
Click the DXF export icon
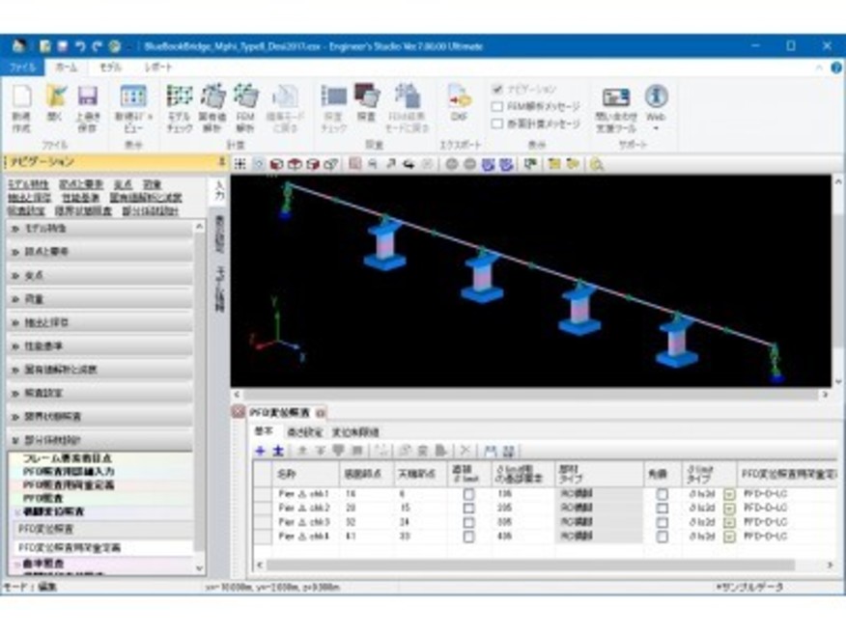coord(459,97)
